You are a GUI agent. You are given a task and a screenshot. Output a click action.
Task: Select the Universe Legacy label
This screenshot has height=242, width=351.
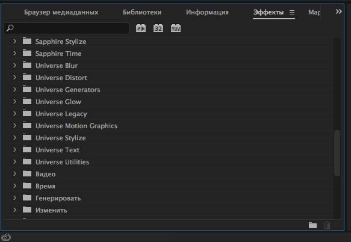(61, 114)
